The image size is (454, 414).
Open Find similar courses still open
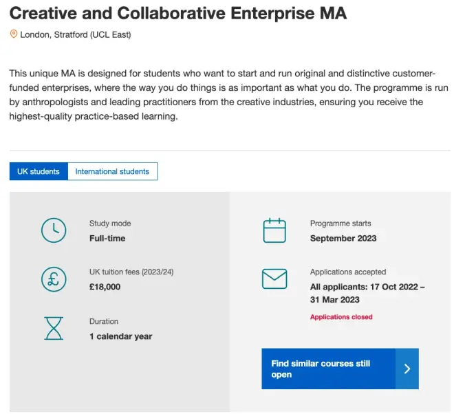327,369
